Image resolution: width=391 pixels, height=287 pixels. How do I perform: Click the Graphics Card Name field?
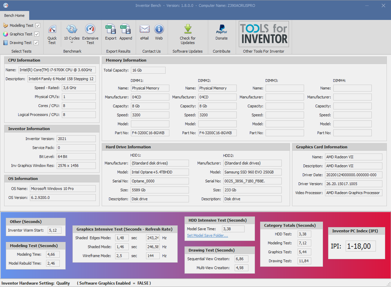coord(353,157)
